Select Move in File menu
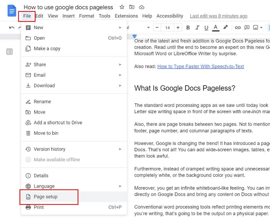 74,112
